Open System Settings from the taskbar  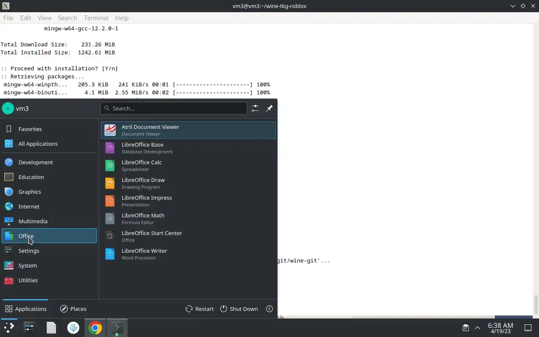[x=29, y=328]
